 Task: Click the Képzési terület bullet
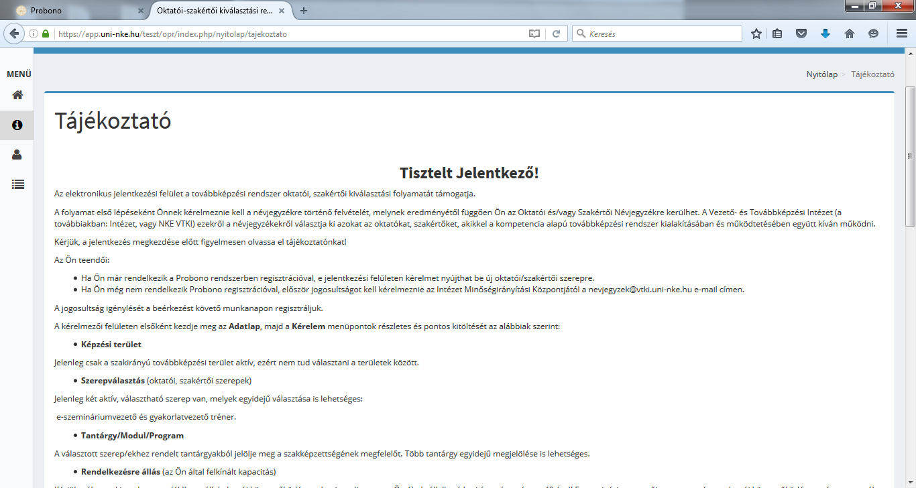coord(111,345)
